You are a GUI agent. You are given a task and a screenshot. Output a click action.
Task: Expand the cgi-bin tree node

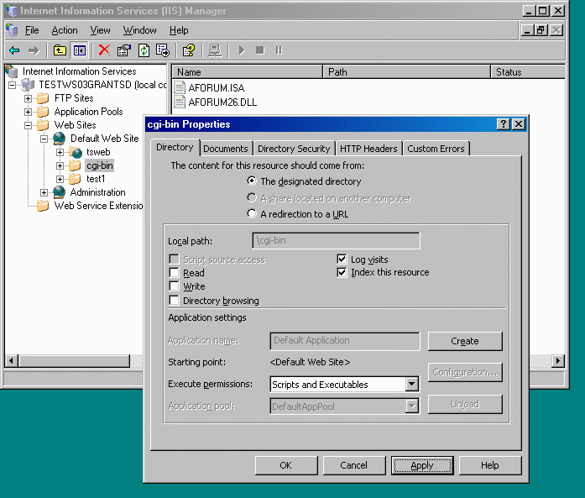60,165
